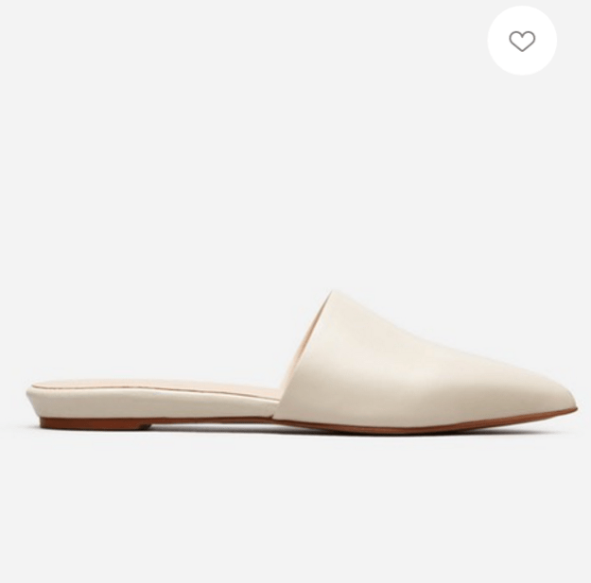This screenshot has width=591, height=583.
Task: Save the cream shoe using heart outline
Action: click(x=522, y=41)
